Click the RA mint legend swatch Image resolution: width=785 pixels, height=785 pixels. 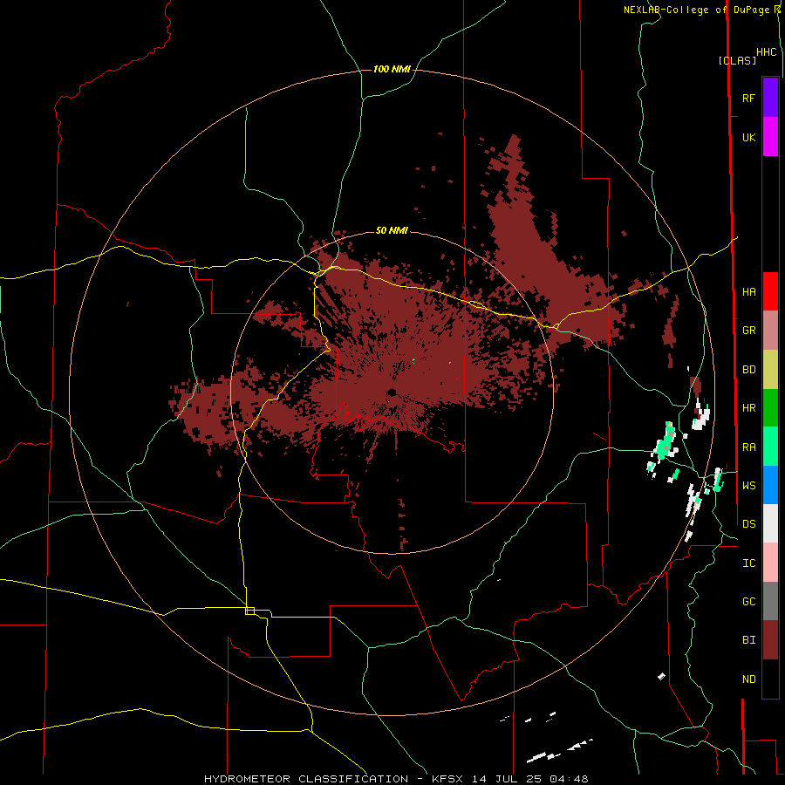click(x=770, y=447)
